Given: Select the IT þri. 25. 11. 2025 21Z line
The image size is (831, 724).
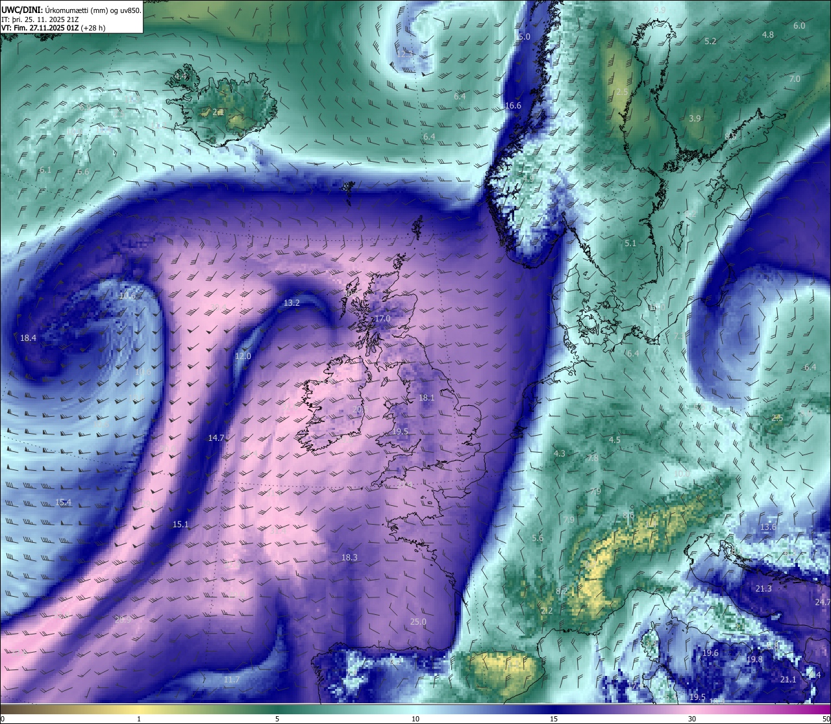Looking at the screenshot, I should pyautogui.click(x=40, y=19).
